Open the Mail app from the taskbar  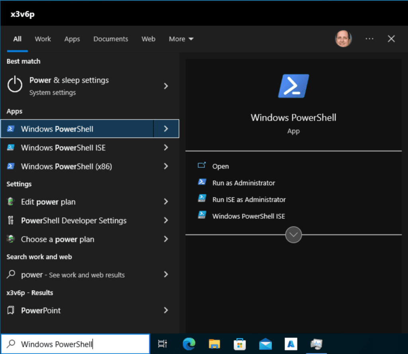click(x=265, y=344)
